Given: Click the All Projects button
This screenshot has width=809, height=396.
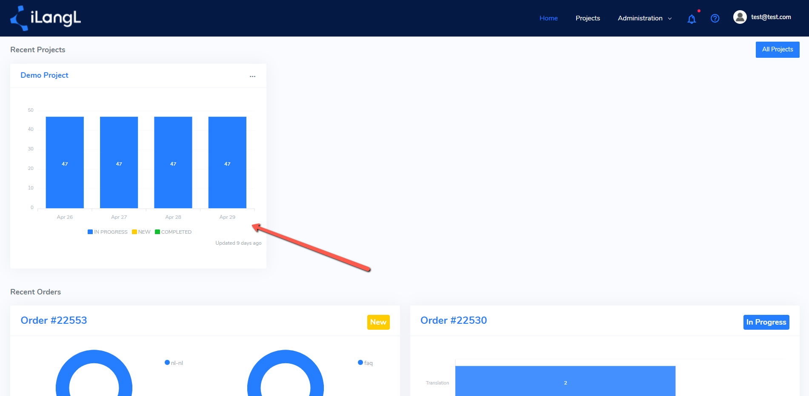Looking at the screenshot, I should [778, 50].
